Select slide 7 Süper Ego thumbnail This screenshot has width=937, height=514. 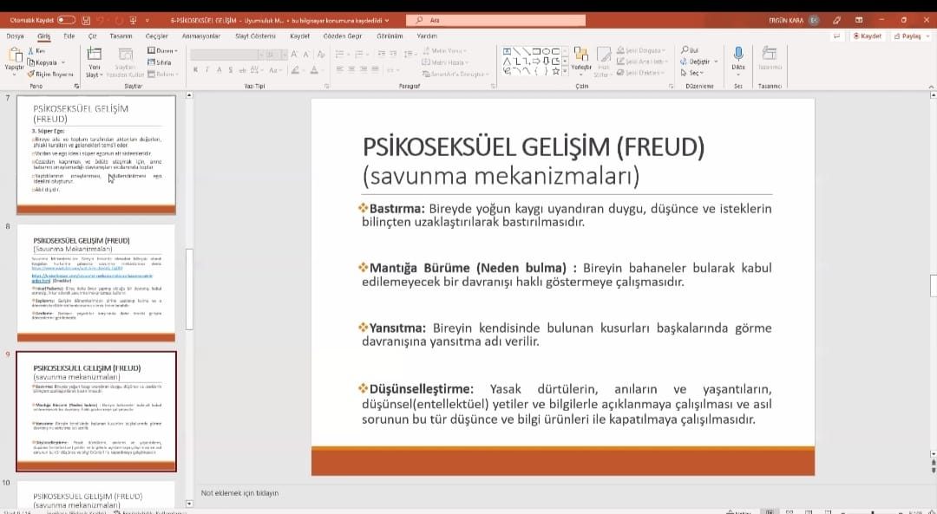point(96,154)
